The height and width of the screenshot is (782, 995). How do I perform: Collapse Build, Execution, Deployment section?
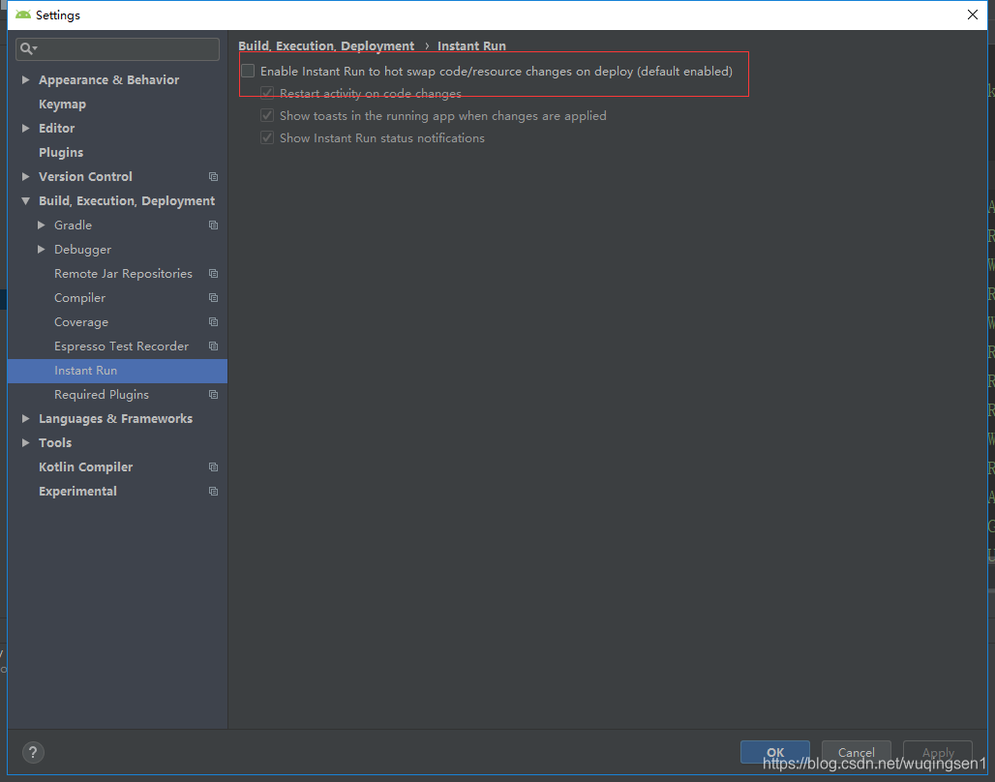click(24, 200)
